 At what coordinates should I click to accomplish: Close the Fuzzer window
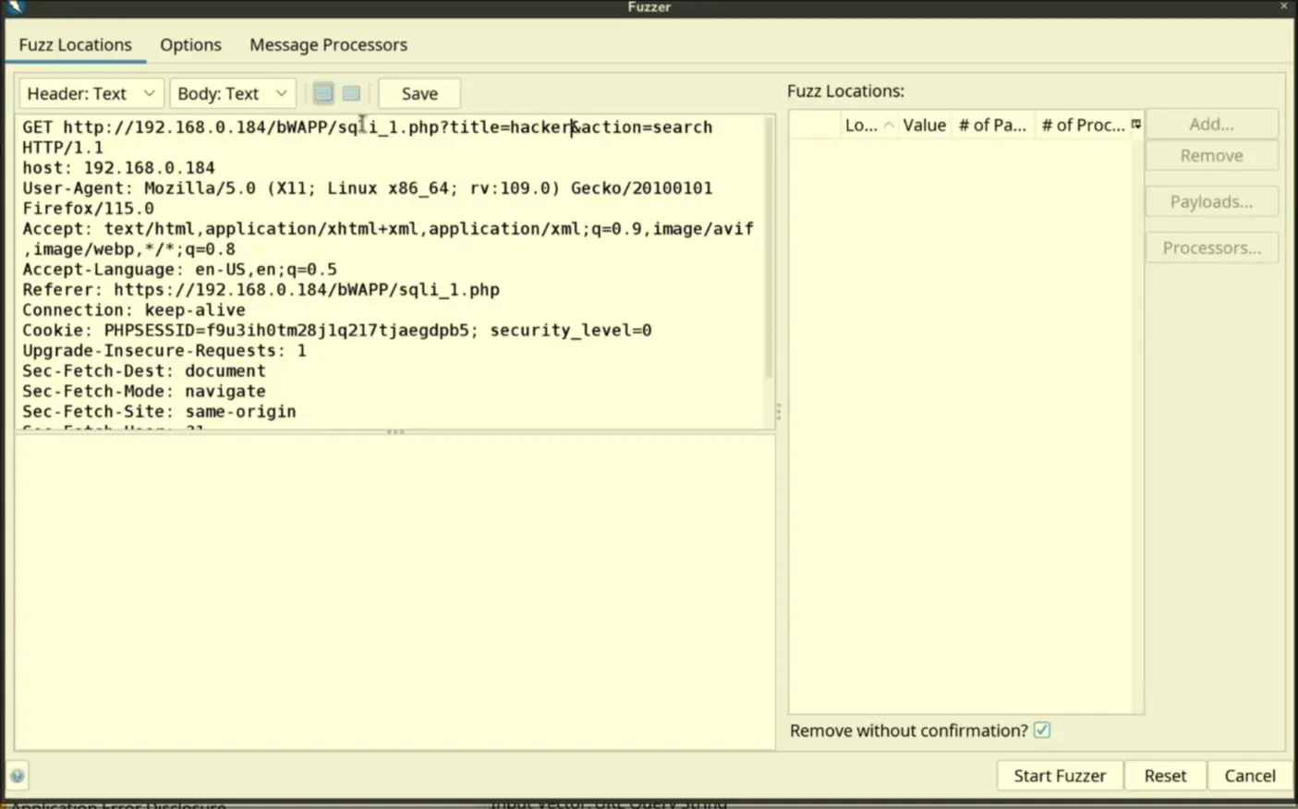click(x=1283, y=6)
